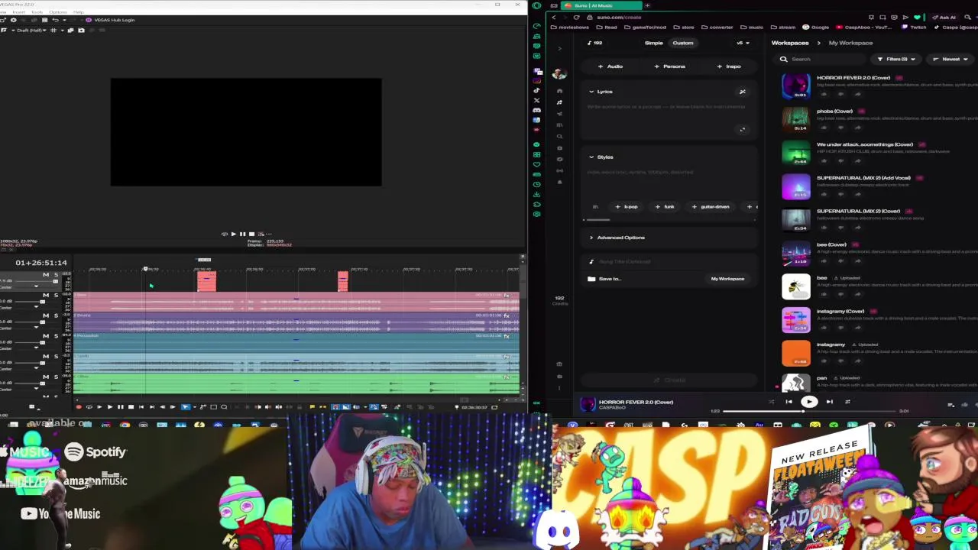The image size is (978, 550).
Task: Dislike the phobs (Cover) song
Action: (x=840, y=128)
